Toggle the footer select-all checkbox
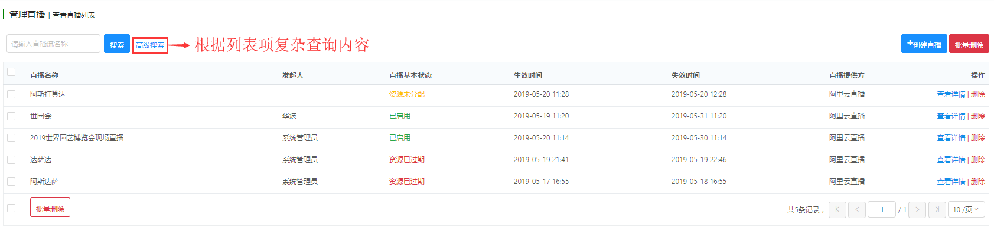The width and height of the screenshot is (994, 237). tap(11, 208)
